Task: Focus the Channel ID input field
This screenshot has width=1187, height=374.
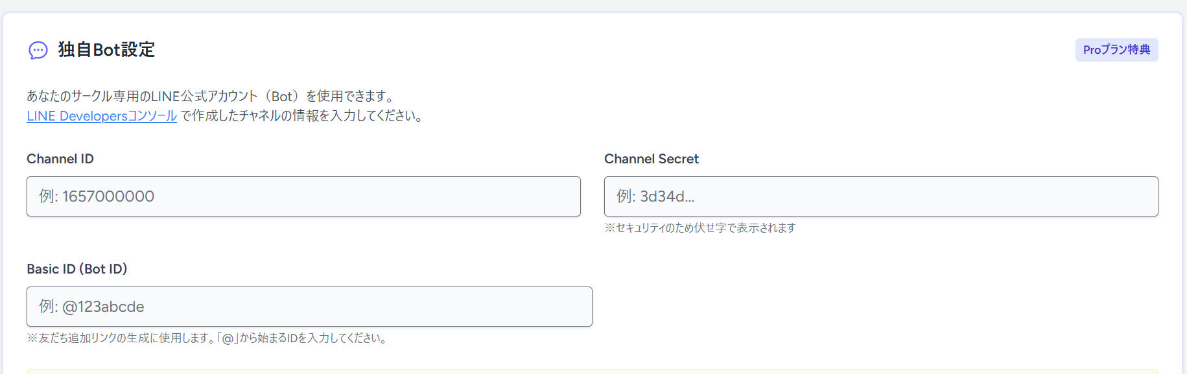Action: pos(303,196)
